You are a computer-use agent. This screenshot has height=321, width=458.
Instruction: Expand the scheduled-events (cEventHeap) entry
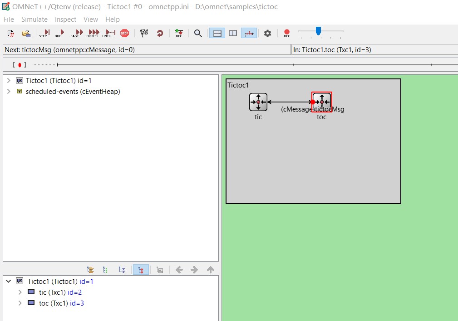8,92
